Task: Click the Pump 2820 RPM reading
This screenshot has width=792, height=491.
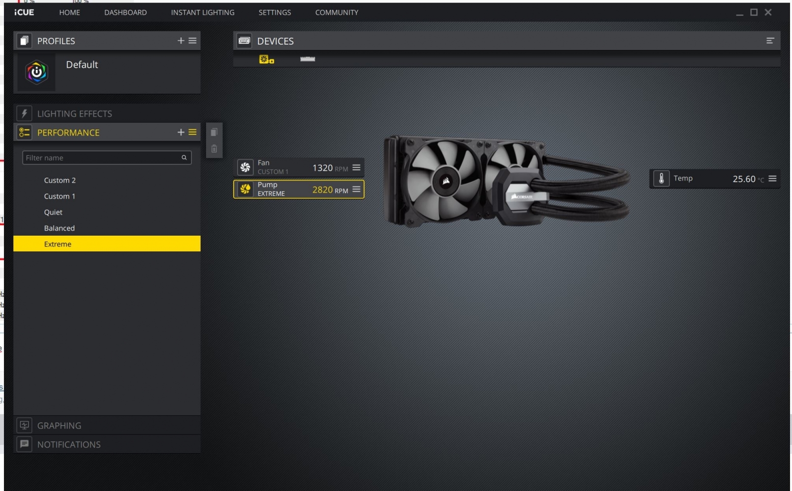Action: click(x=330, y=190)
